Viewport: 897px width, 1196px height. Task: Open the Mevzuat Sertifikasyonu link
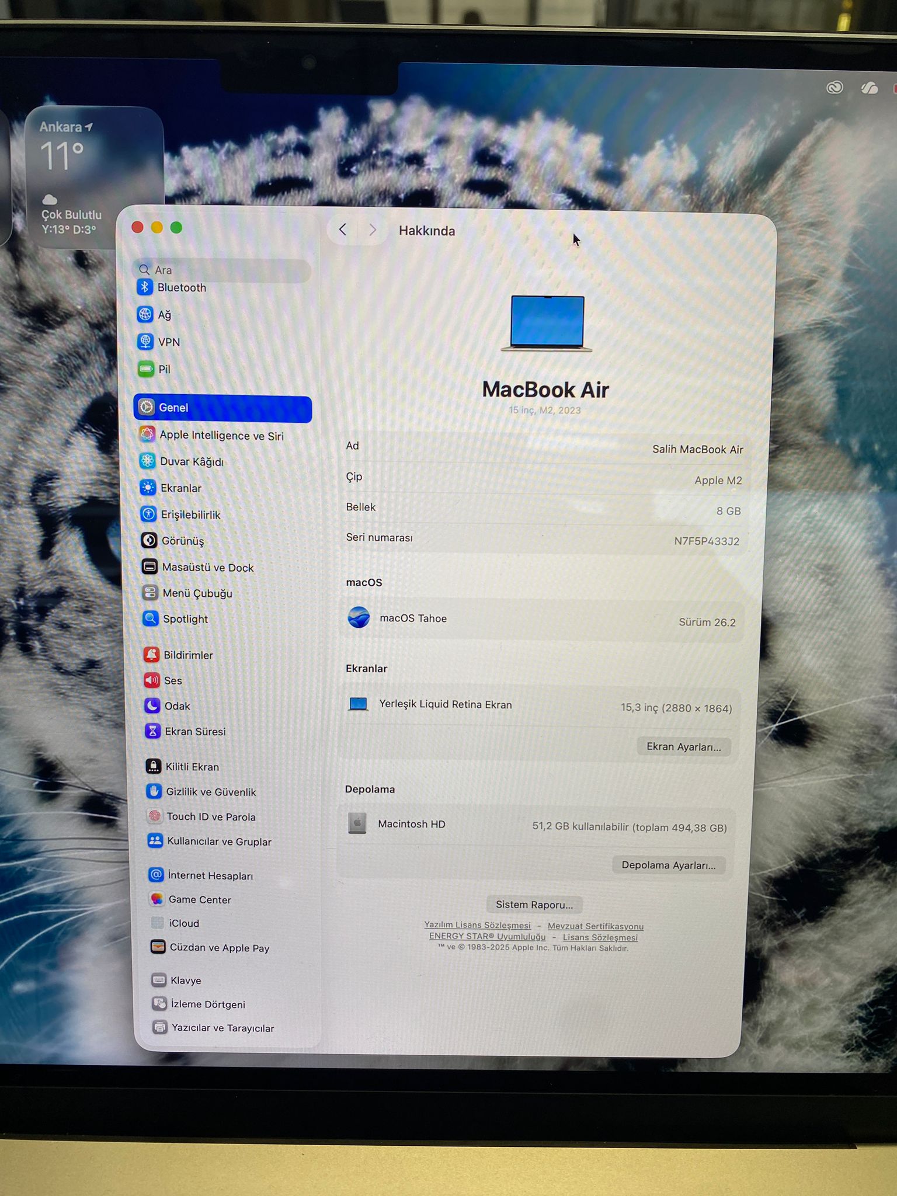coord(596,926)
